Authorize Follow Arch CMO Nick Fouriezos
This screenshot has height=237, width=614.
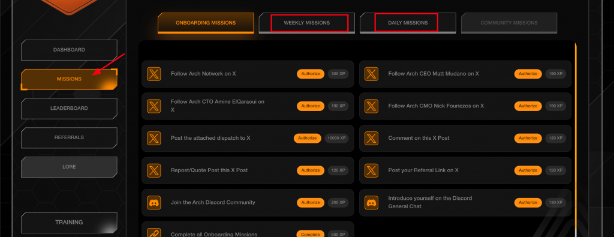click(x=528, y=106)
